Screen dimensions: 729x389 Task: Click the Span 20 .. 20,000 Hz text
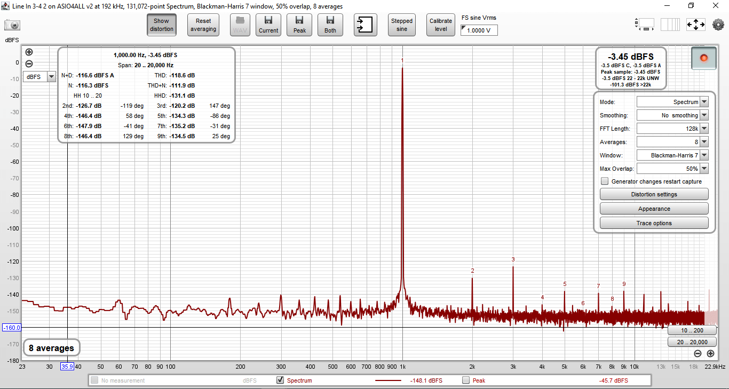(x=146, y=65)
